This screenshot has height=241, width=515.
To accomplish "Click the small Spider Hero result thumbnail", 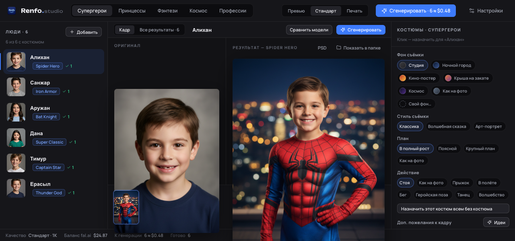I will point(126,207).
